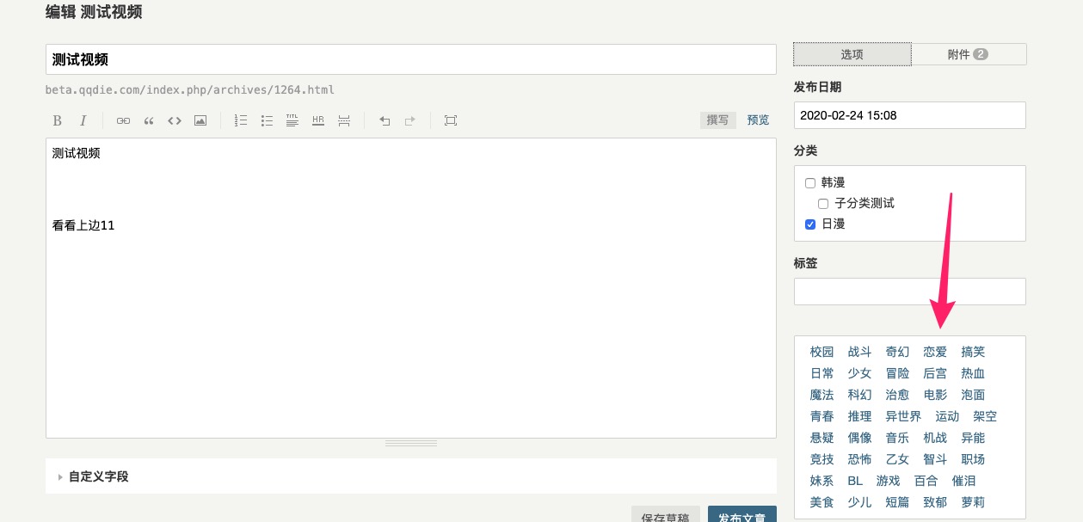Add the 校园 tag from the tag list
Image resolution: width=1083 pixels, height=522 pixels.
(821, 352)
